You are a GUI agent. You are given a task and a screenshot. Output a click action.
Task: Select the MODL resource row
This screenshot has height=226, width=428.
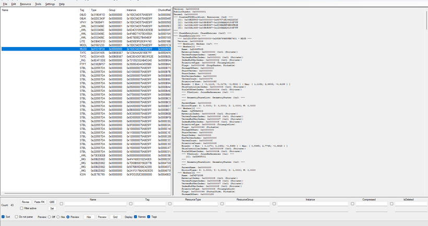tap(86, 45)
